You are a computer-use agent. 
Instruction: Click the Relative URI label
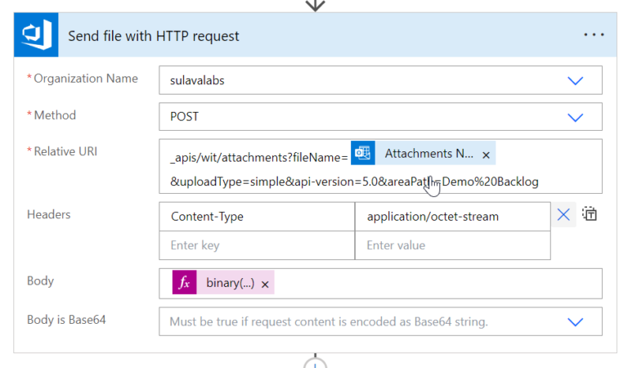coord(65,151)
